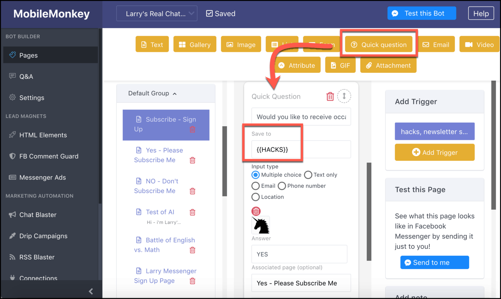Viewport: 501px width, 299px height.
Task: Open FB Comment Guard
Action: pyautogui.click(x=49, y=156)
